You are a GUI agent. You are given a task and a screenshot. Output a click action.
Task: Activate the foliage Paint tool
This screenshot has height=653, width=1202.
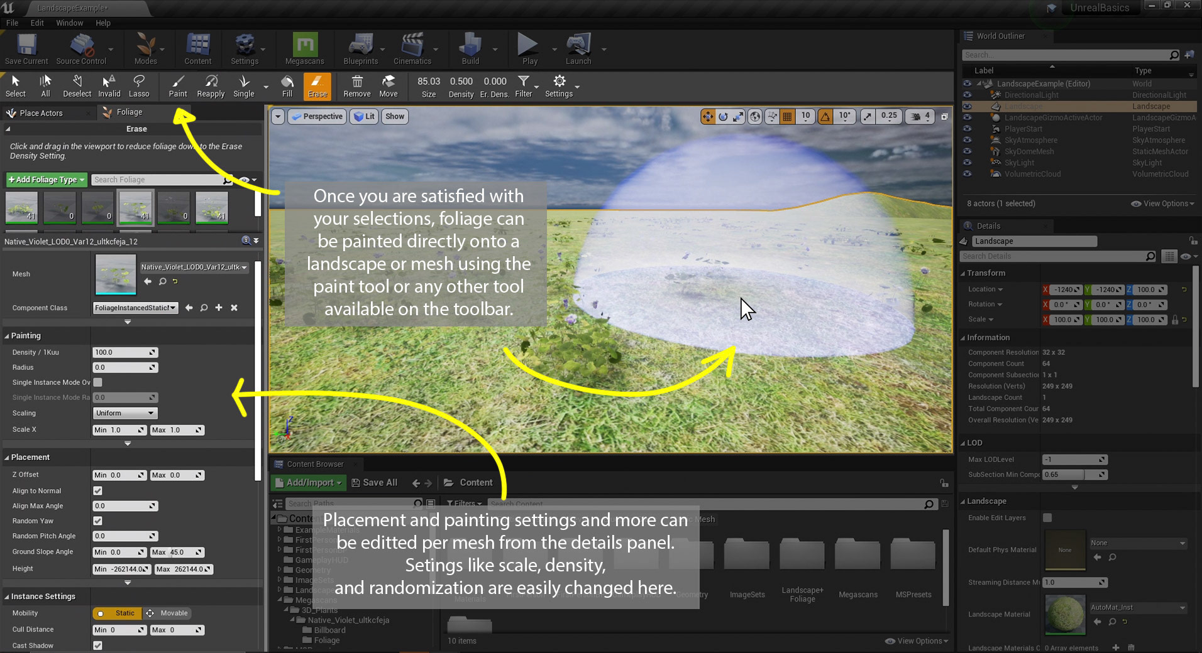coord(178,87)
